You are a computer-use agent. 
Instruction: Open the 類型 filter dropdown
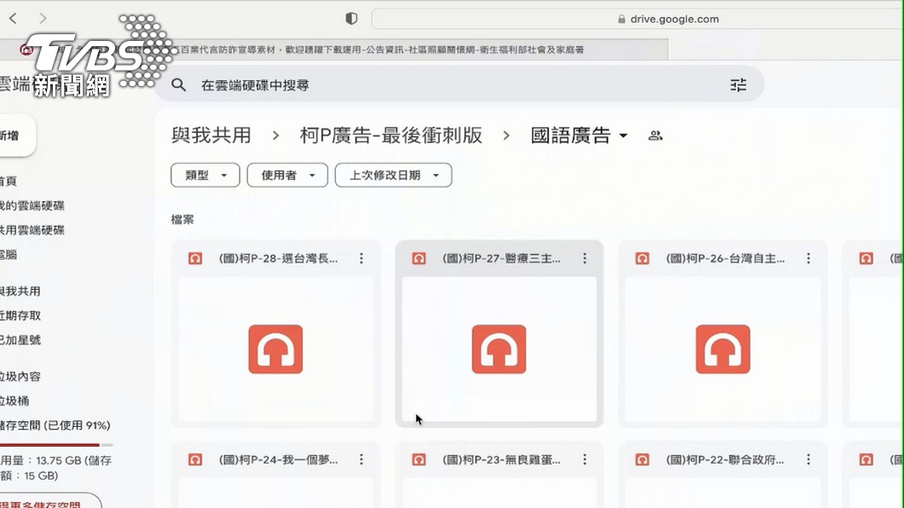click(206, 175)
